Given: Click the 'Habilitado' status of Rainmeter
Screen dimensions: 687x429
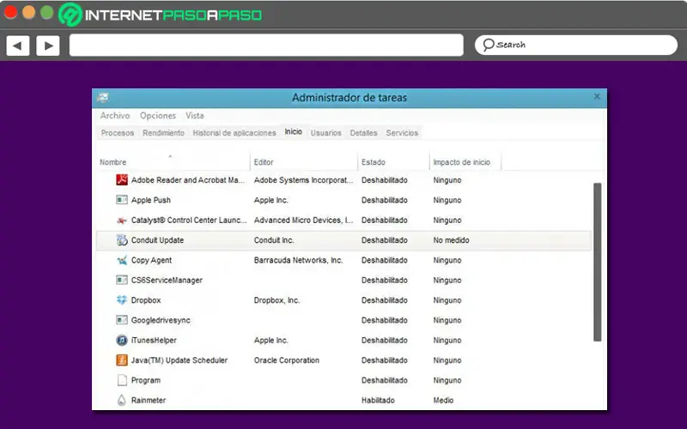Looking at the screenshot, I should 378,400.
